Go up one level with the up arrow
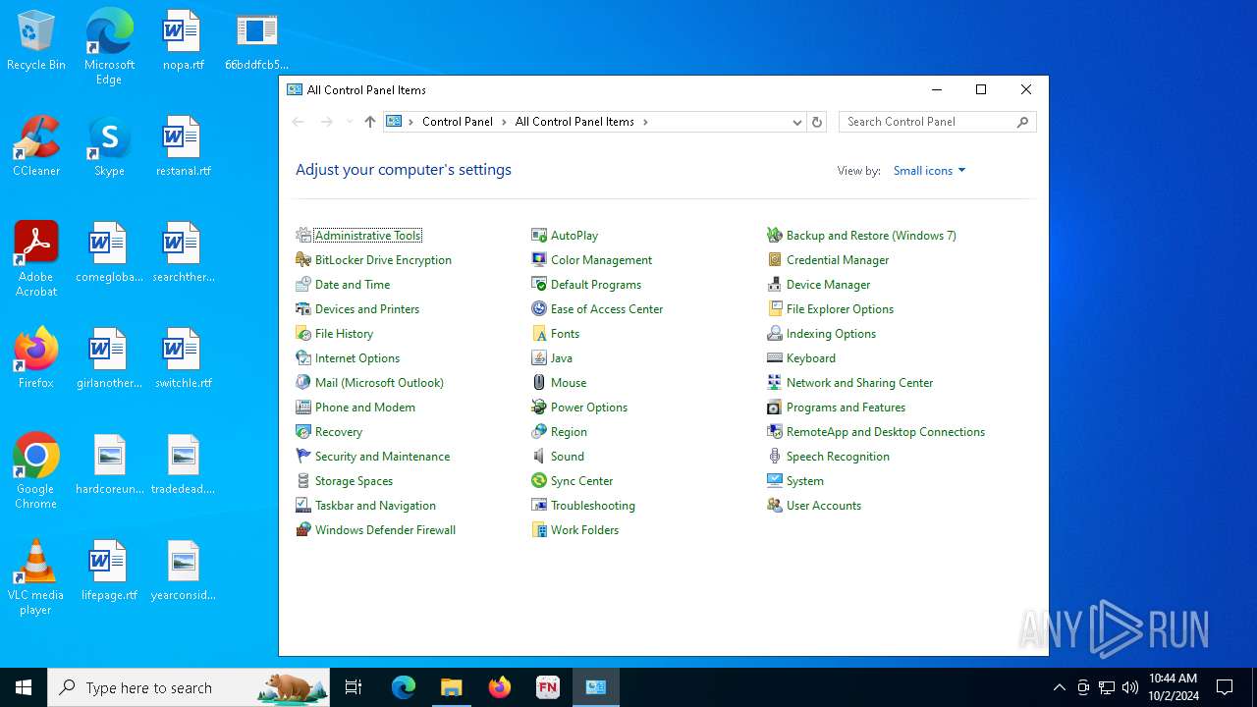The image size is (1257, 707). pyautogui.click(x=370, y=122)
